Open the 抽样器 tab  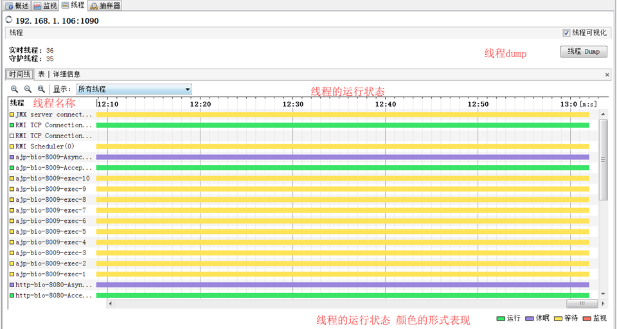point(105,6)
